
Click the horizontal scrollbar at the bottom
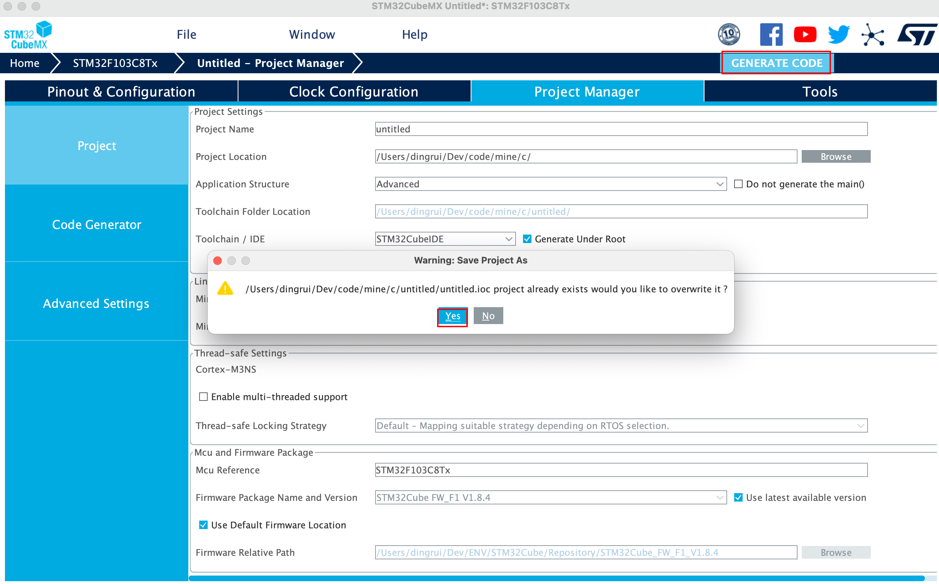click(556, 578)
